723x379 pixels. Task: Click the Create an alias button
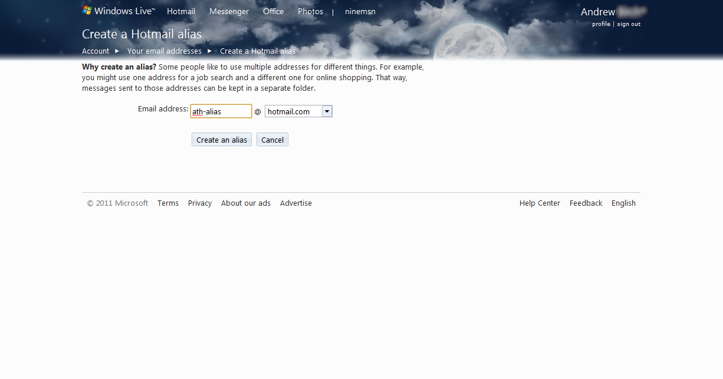tap(222, 140)
